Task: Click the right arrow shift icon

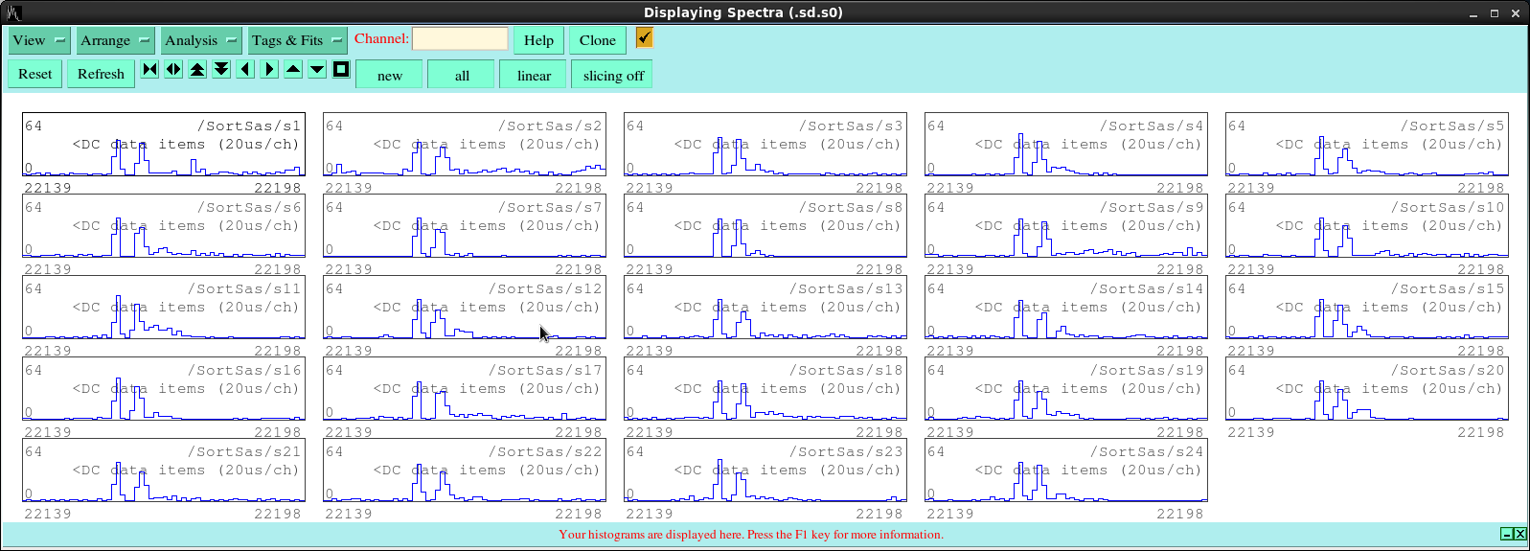Action: pos(269,69)
